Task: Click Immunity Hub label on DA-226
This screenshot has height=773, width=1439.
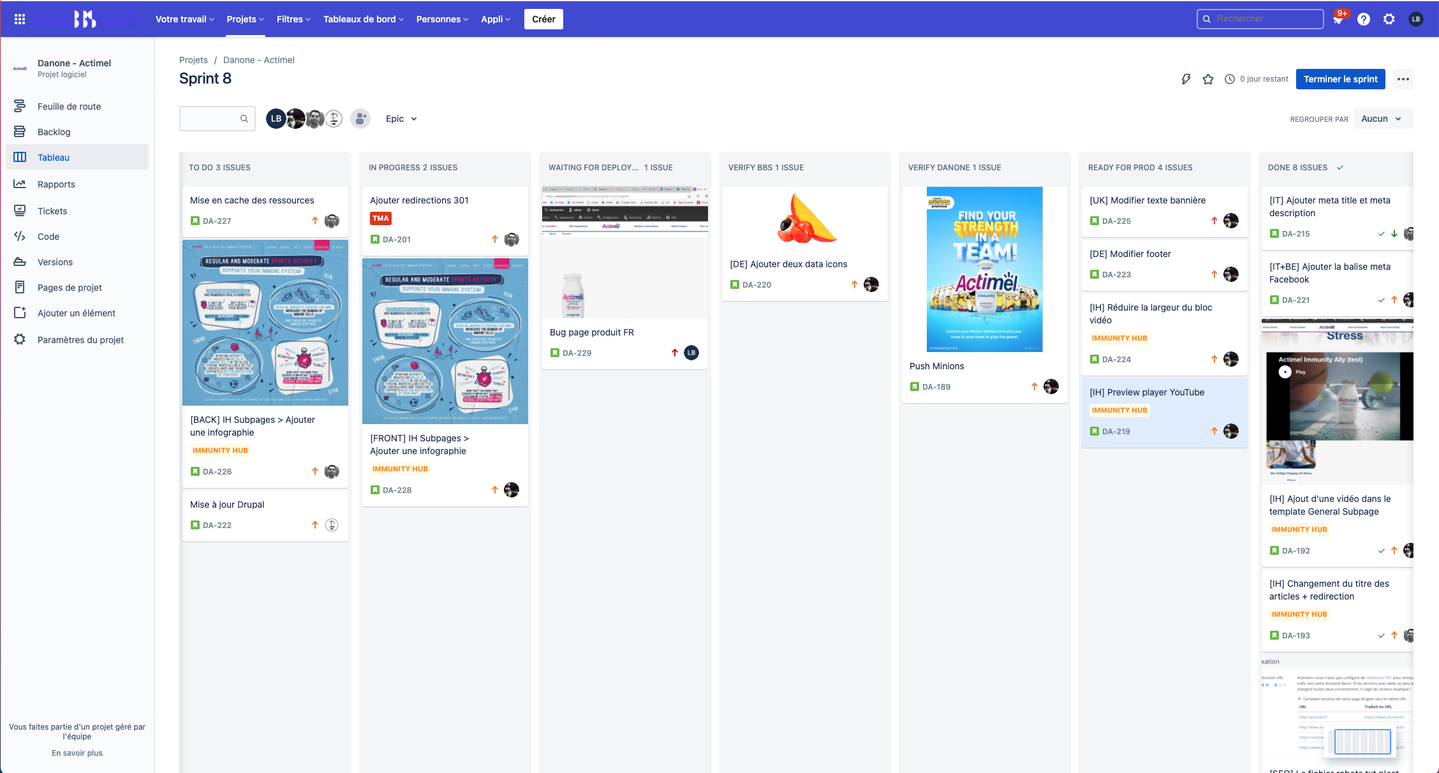Action: coord(220,450)
